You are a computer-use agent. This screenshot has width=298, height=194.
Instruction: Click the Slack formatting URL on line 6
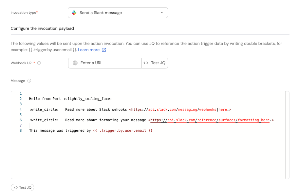pos(204,120)
